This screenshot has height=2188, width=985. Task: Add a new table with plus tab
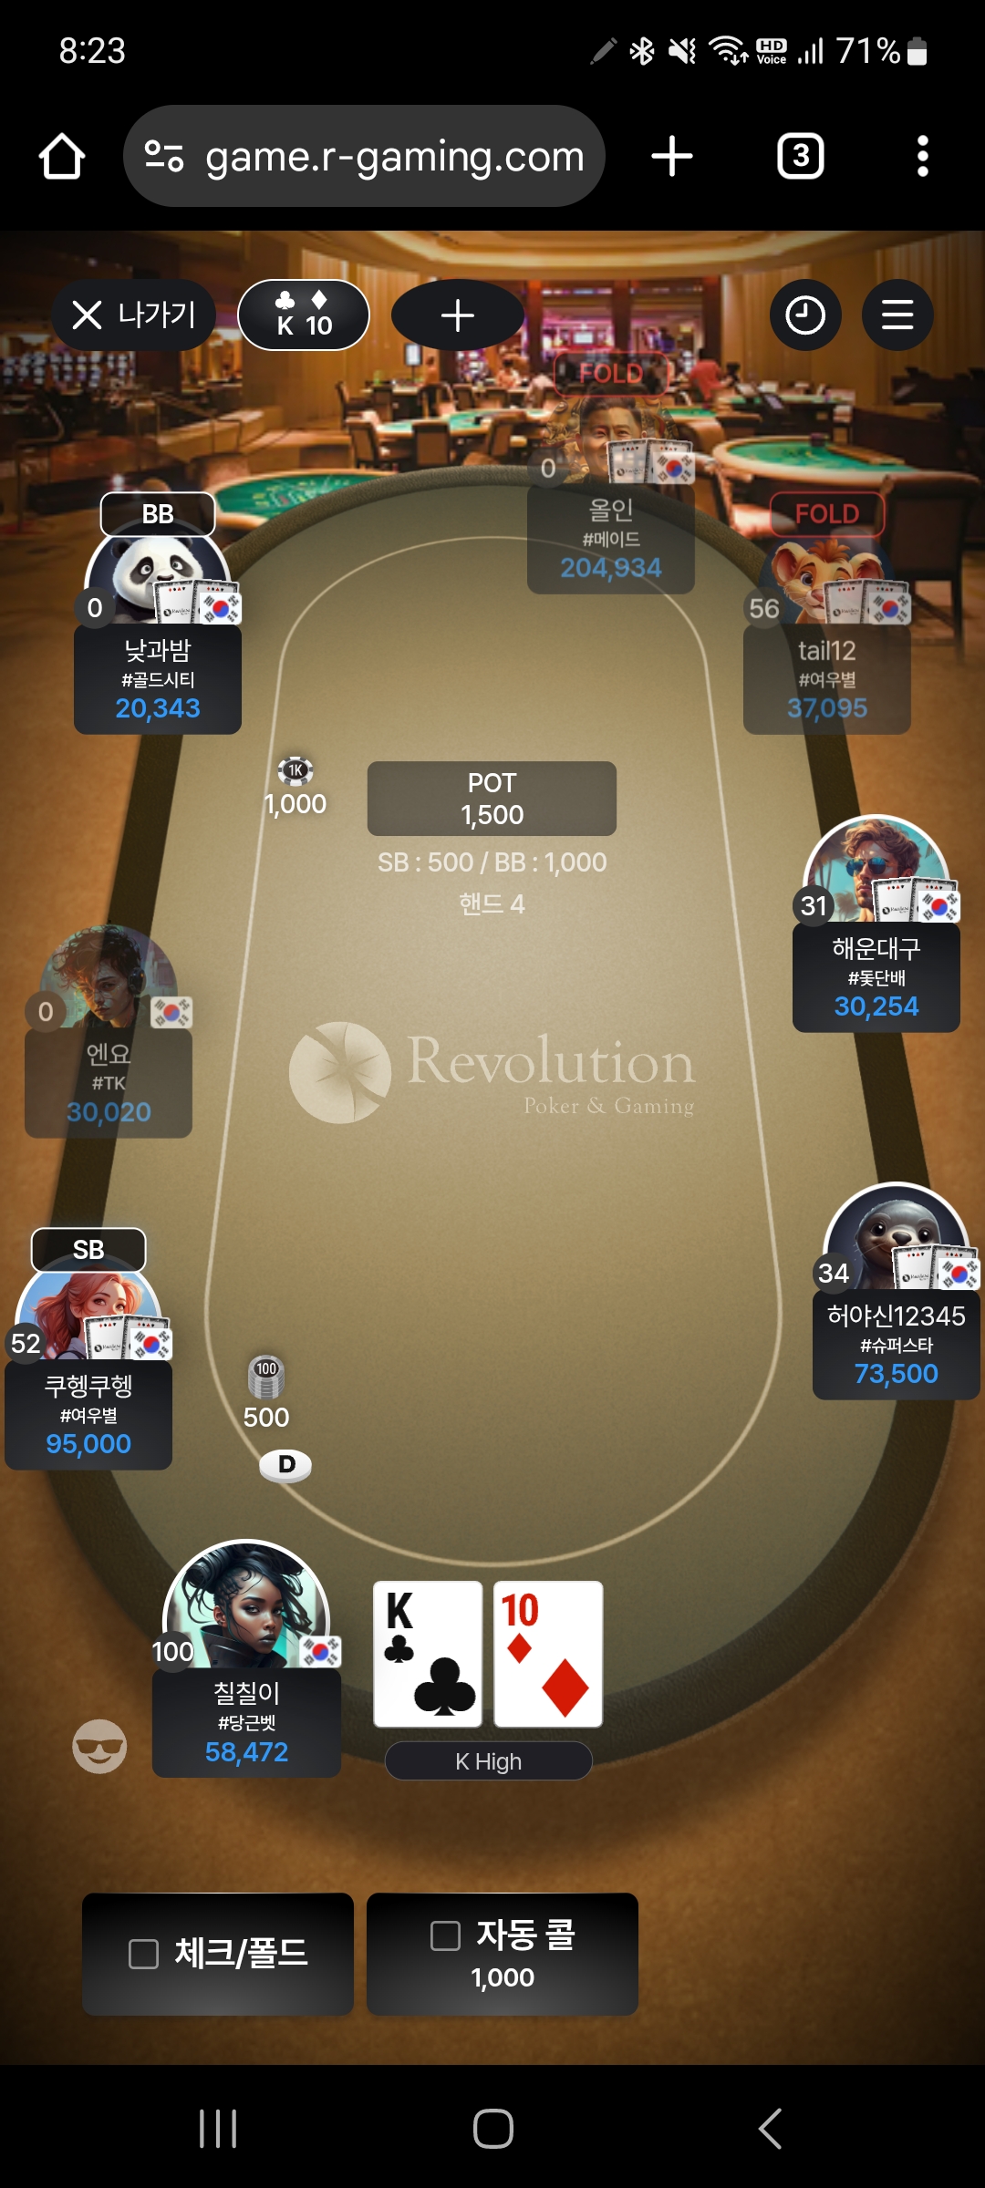click(458, 315)
